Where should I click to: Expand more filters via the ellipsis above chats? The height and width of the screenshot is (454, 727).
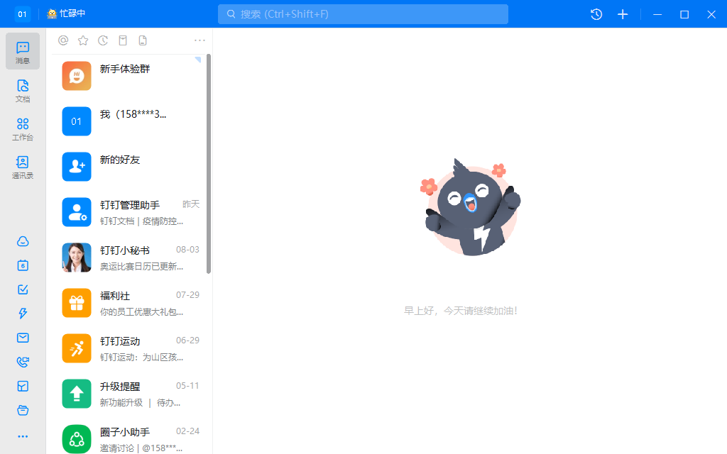[199, 40]
